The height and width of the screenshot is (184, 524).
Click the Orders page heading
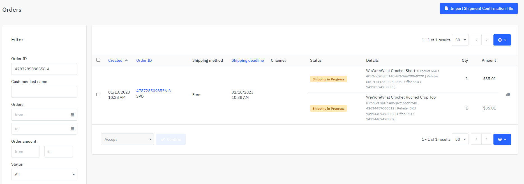(12, 9)
